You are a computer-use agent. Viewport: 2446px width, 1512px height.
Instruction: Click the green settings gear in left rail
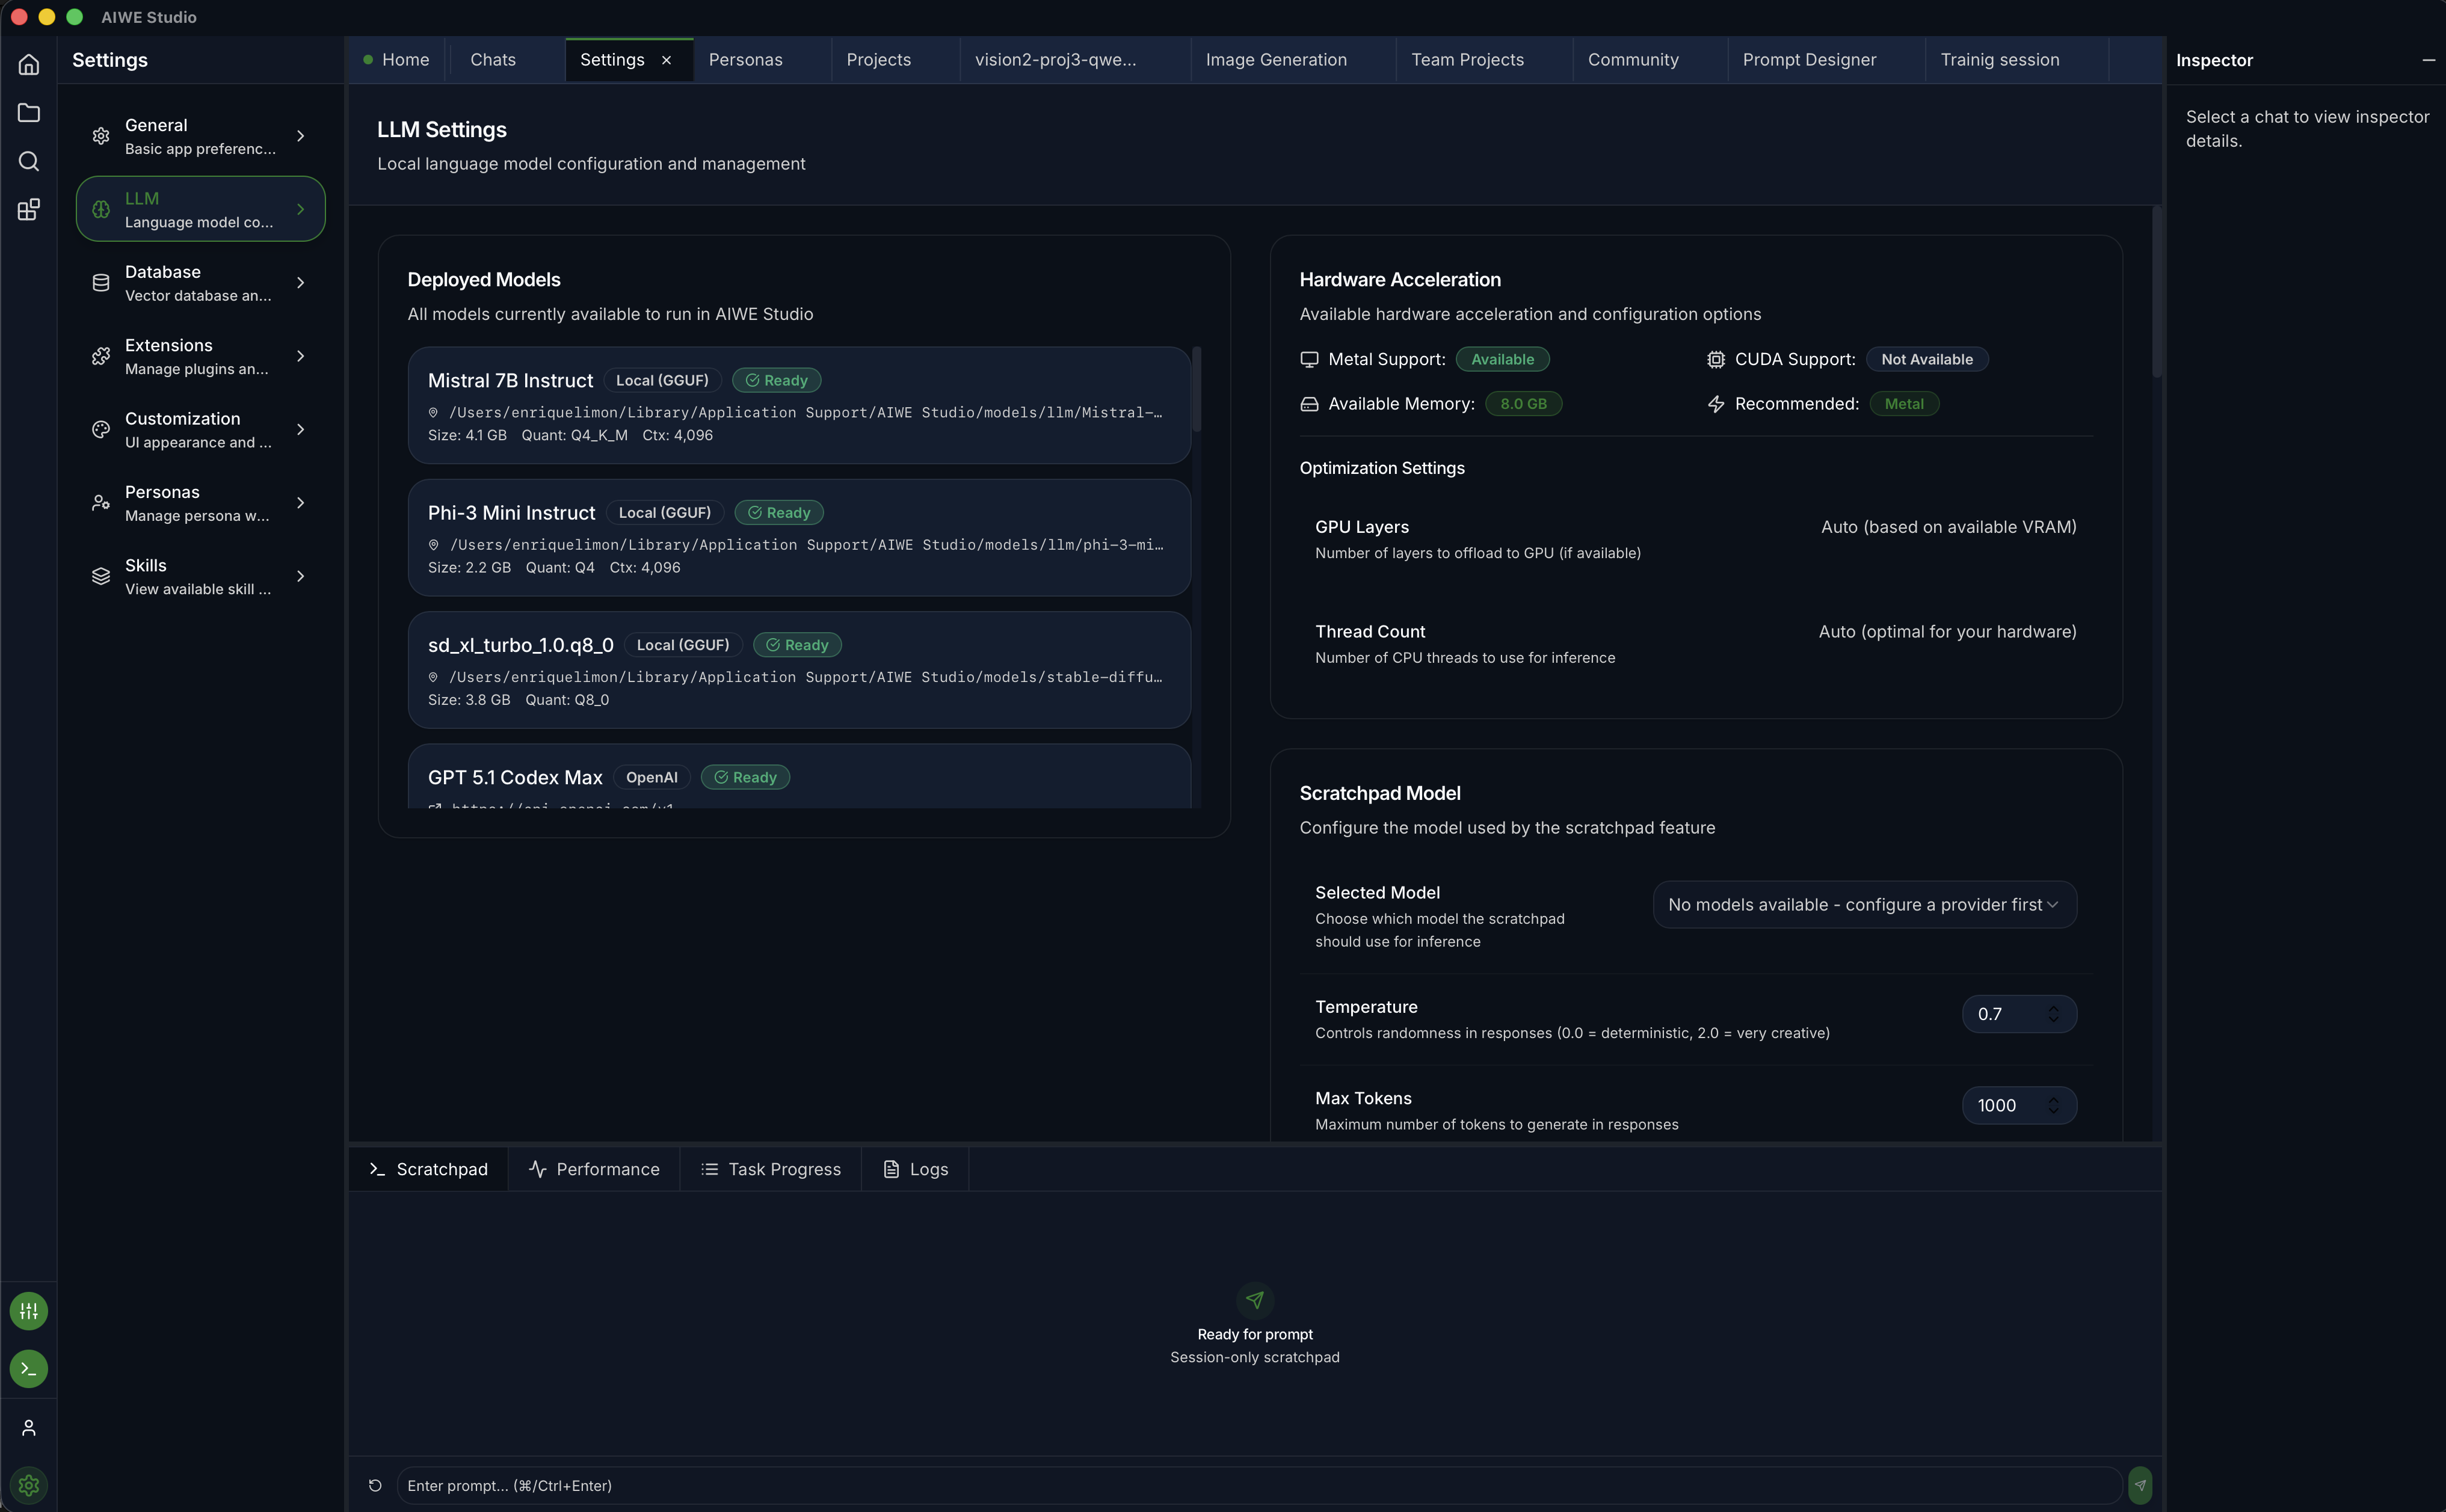29,1485
